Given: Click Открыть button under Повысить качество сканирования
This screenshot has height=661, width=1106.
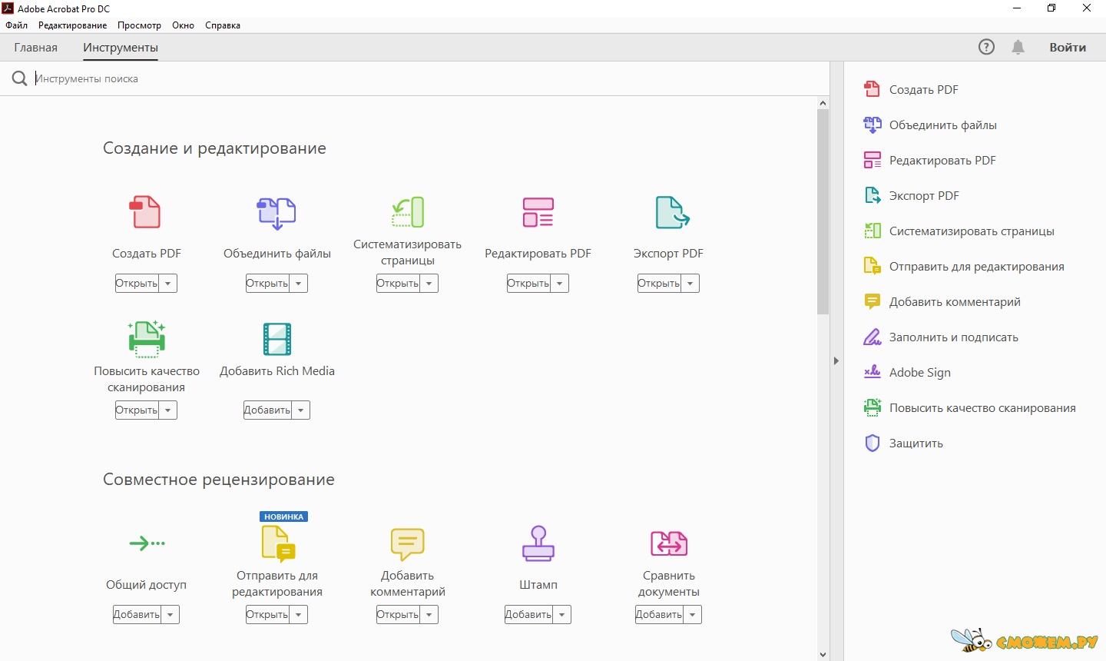Looking at the screenshot, I should click(137, 410).
